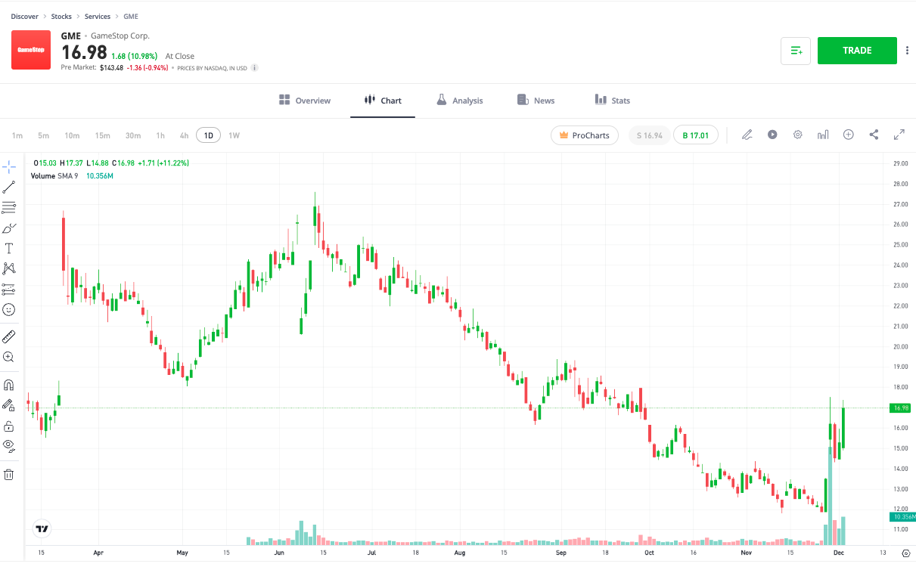
Task: Open chart settings gear icon
Action: click(797, 135)
